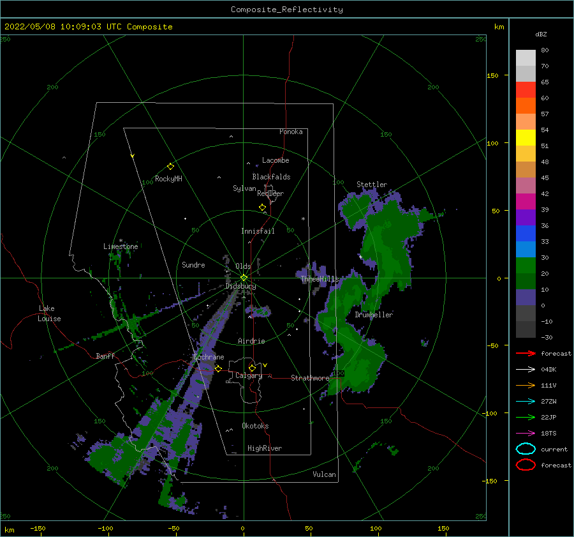Select the orange 111V arrow icon

click(526, 385)
